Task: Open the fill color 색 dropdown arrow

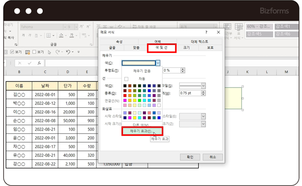Action: (158, 63)
